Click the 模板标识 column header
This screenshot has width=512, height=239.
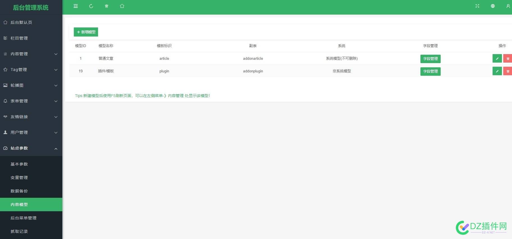pyautogui.click(x=164, y=46)
